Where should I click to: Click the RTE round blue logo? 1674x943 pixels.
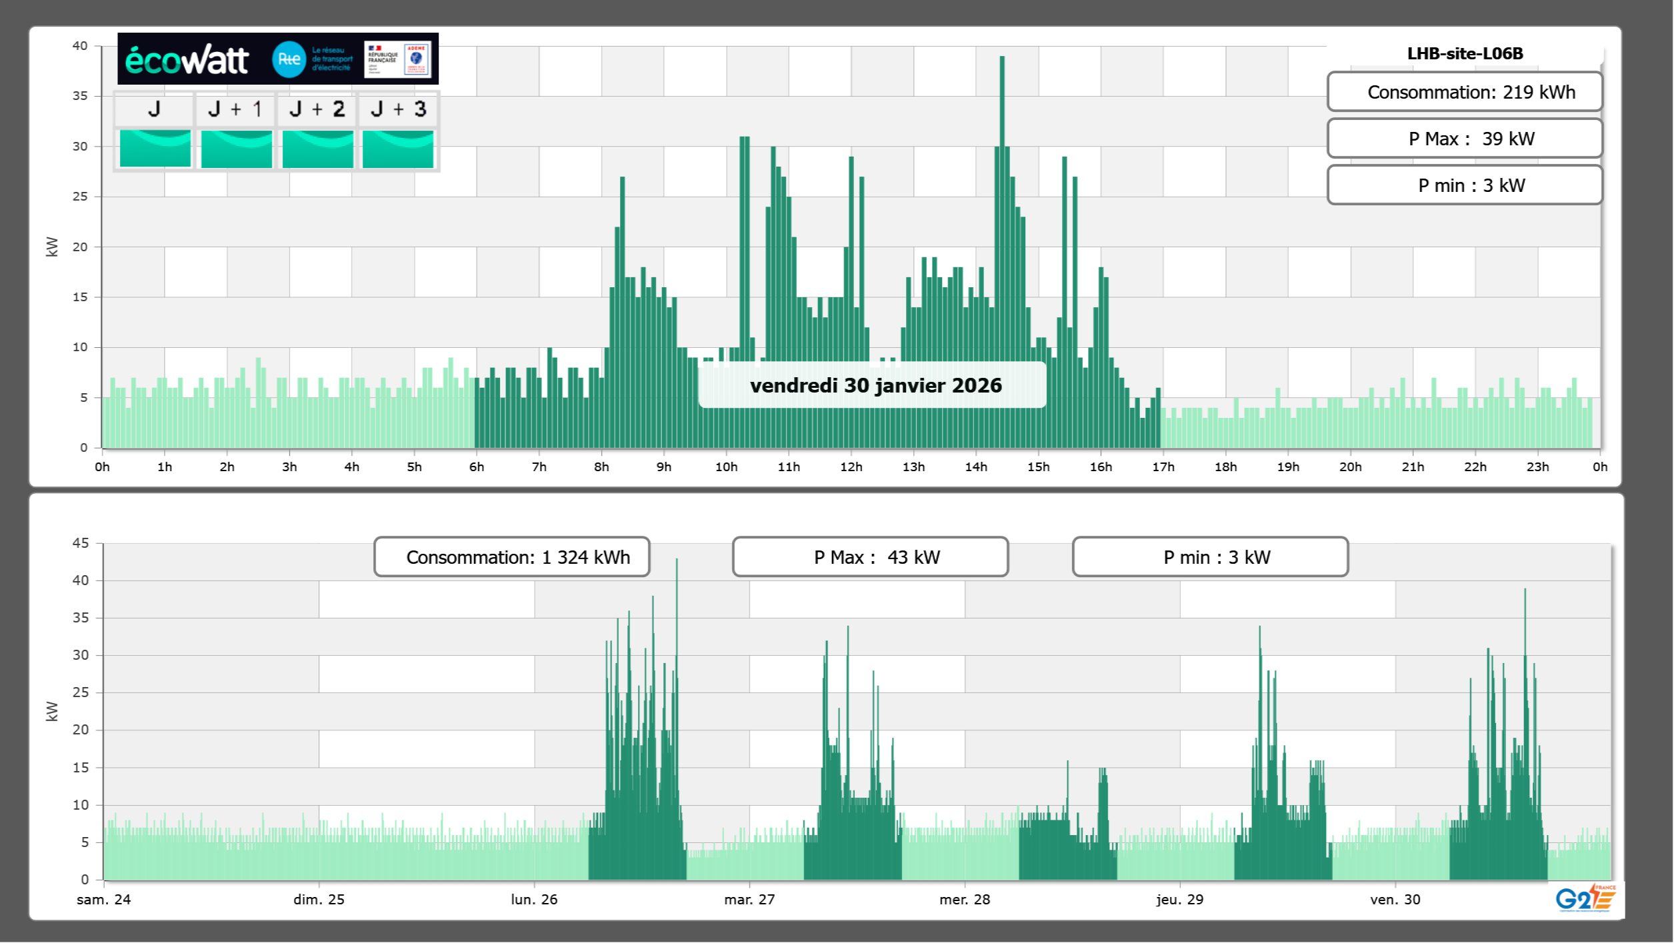(289, 59)
